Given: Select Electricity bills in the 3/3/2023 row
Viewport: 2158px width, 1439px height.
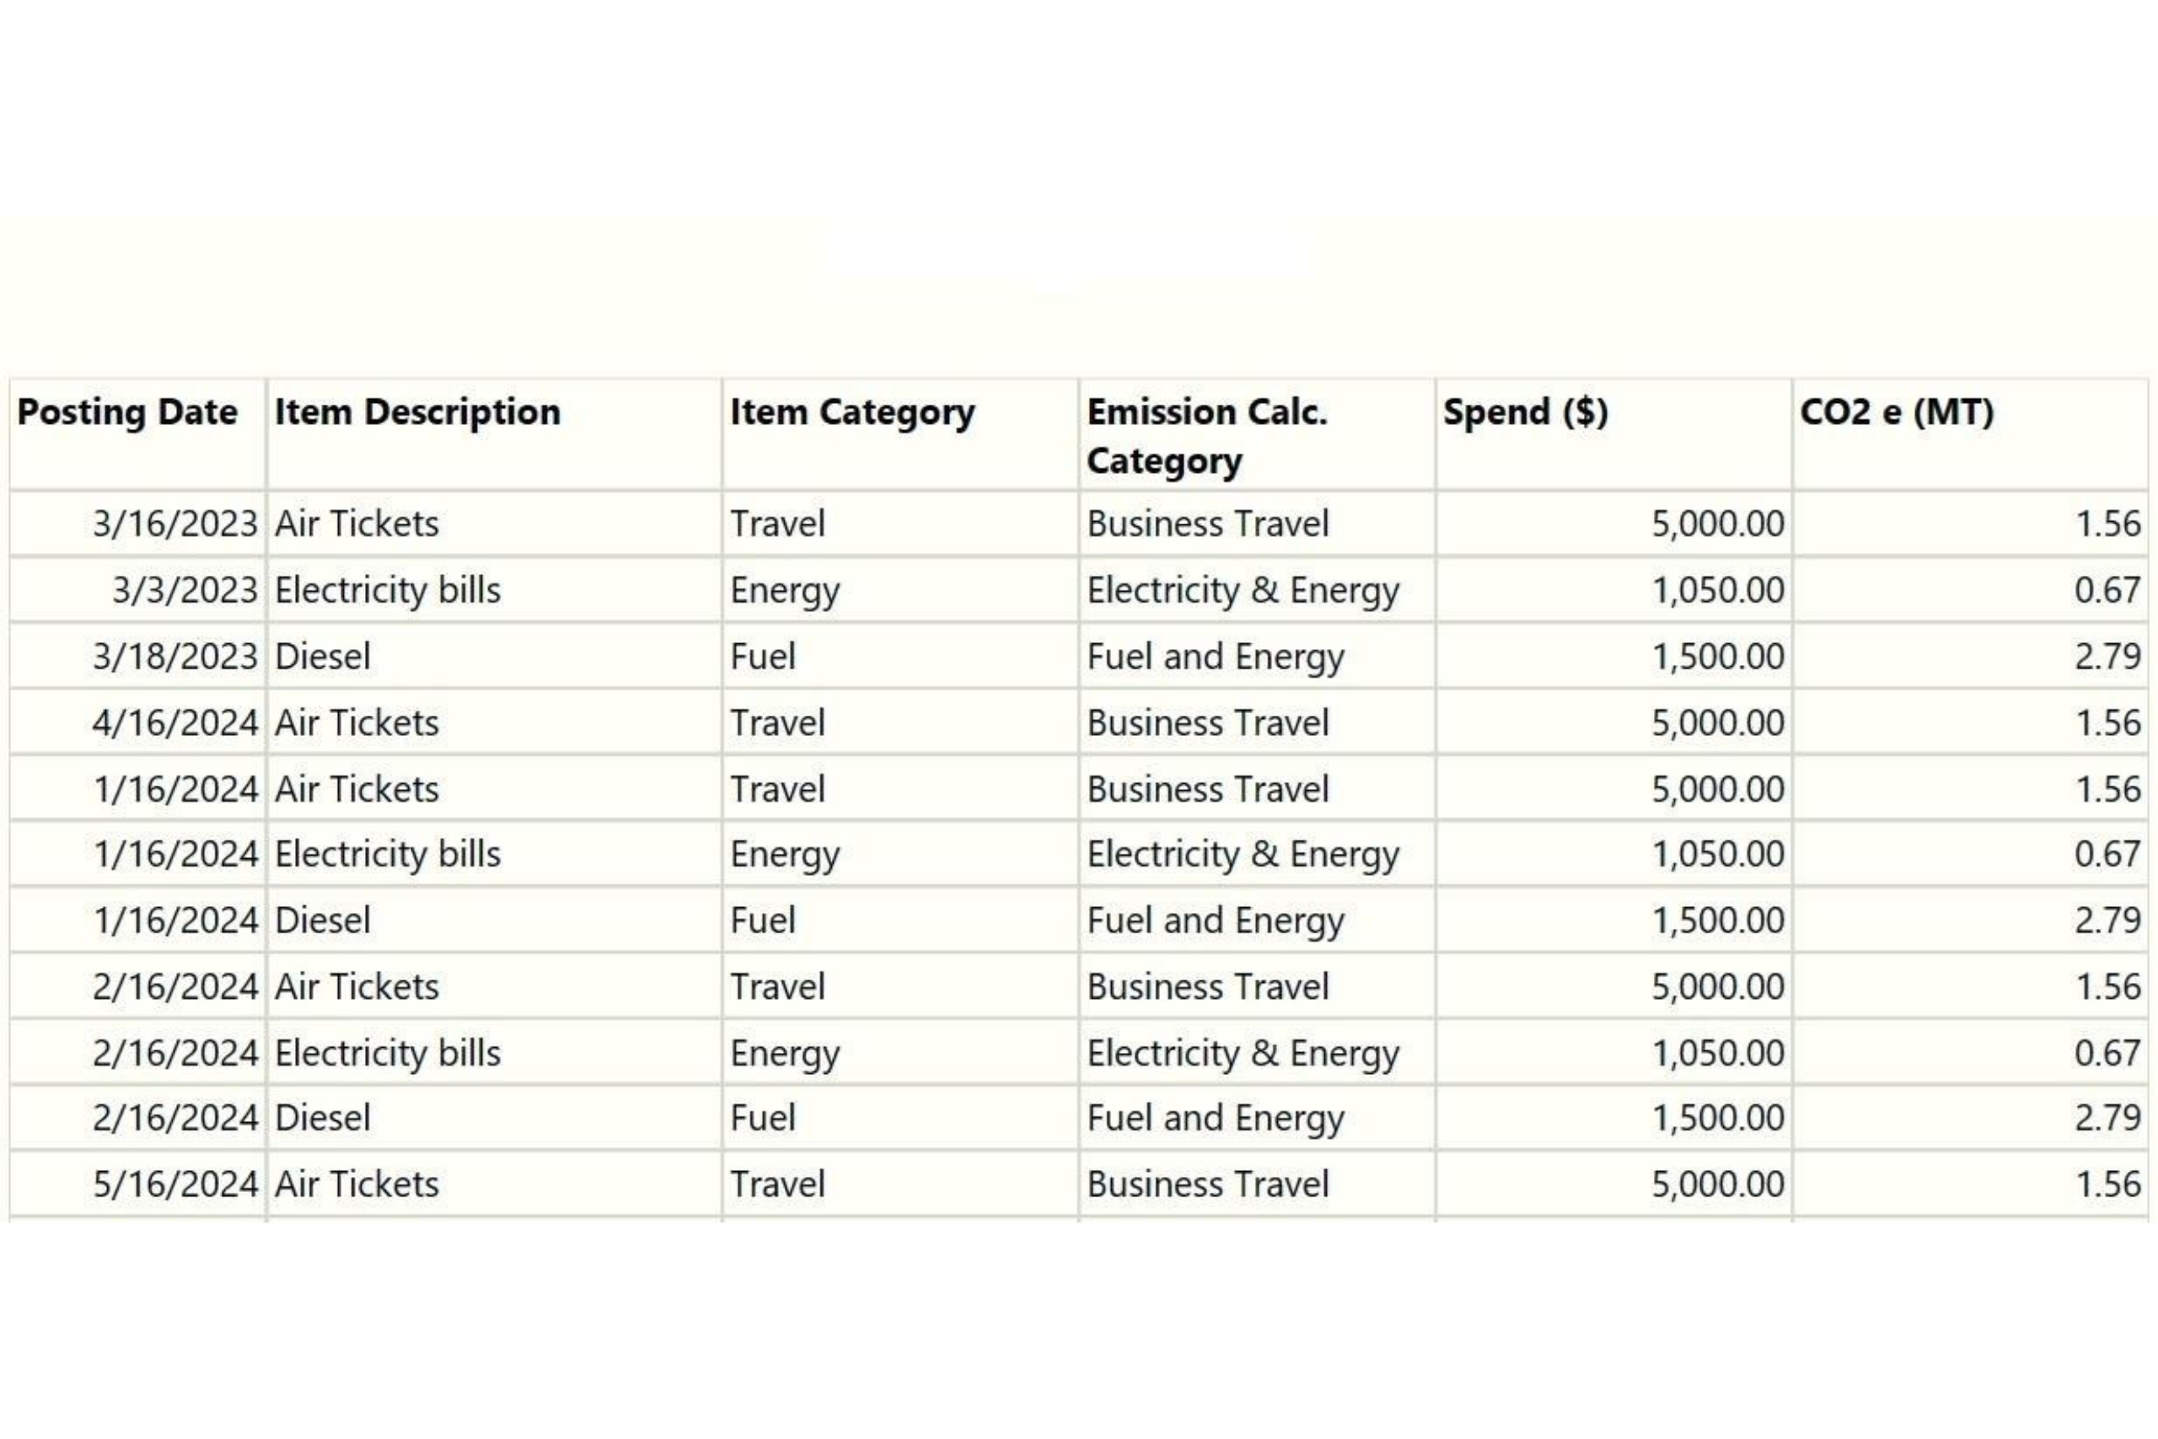Looking at the screenshot, I should coord(387,590).
